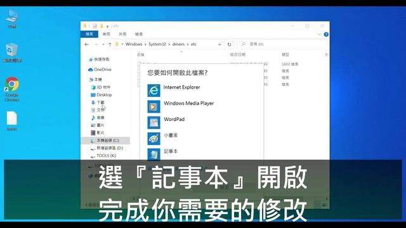Refresh the etc folder view

[x=229, y=44]
